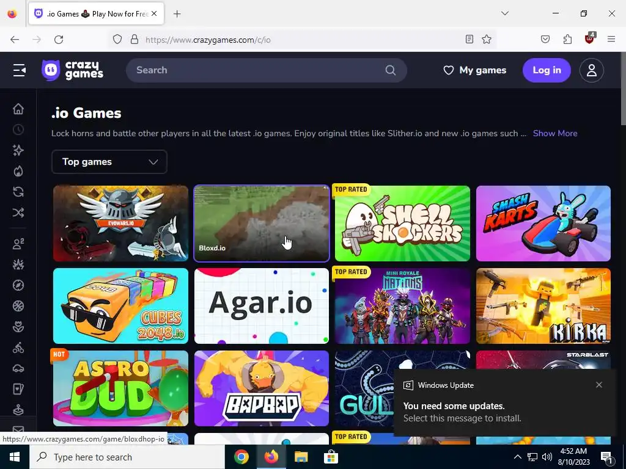Open the user profile avatar icon

coord(591,70)
